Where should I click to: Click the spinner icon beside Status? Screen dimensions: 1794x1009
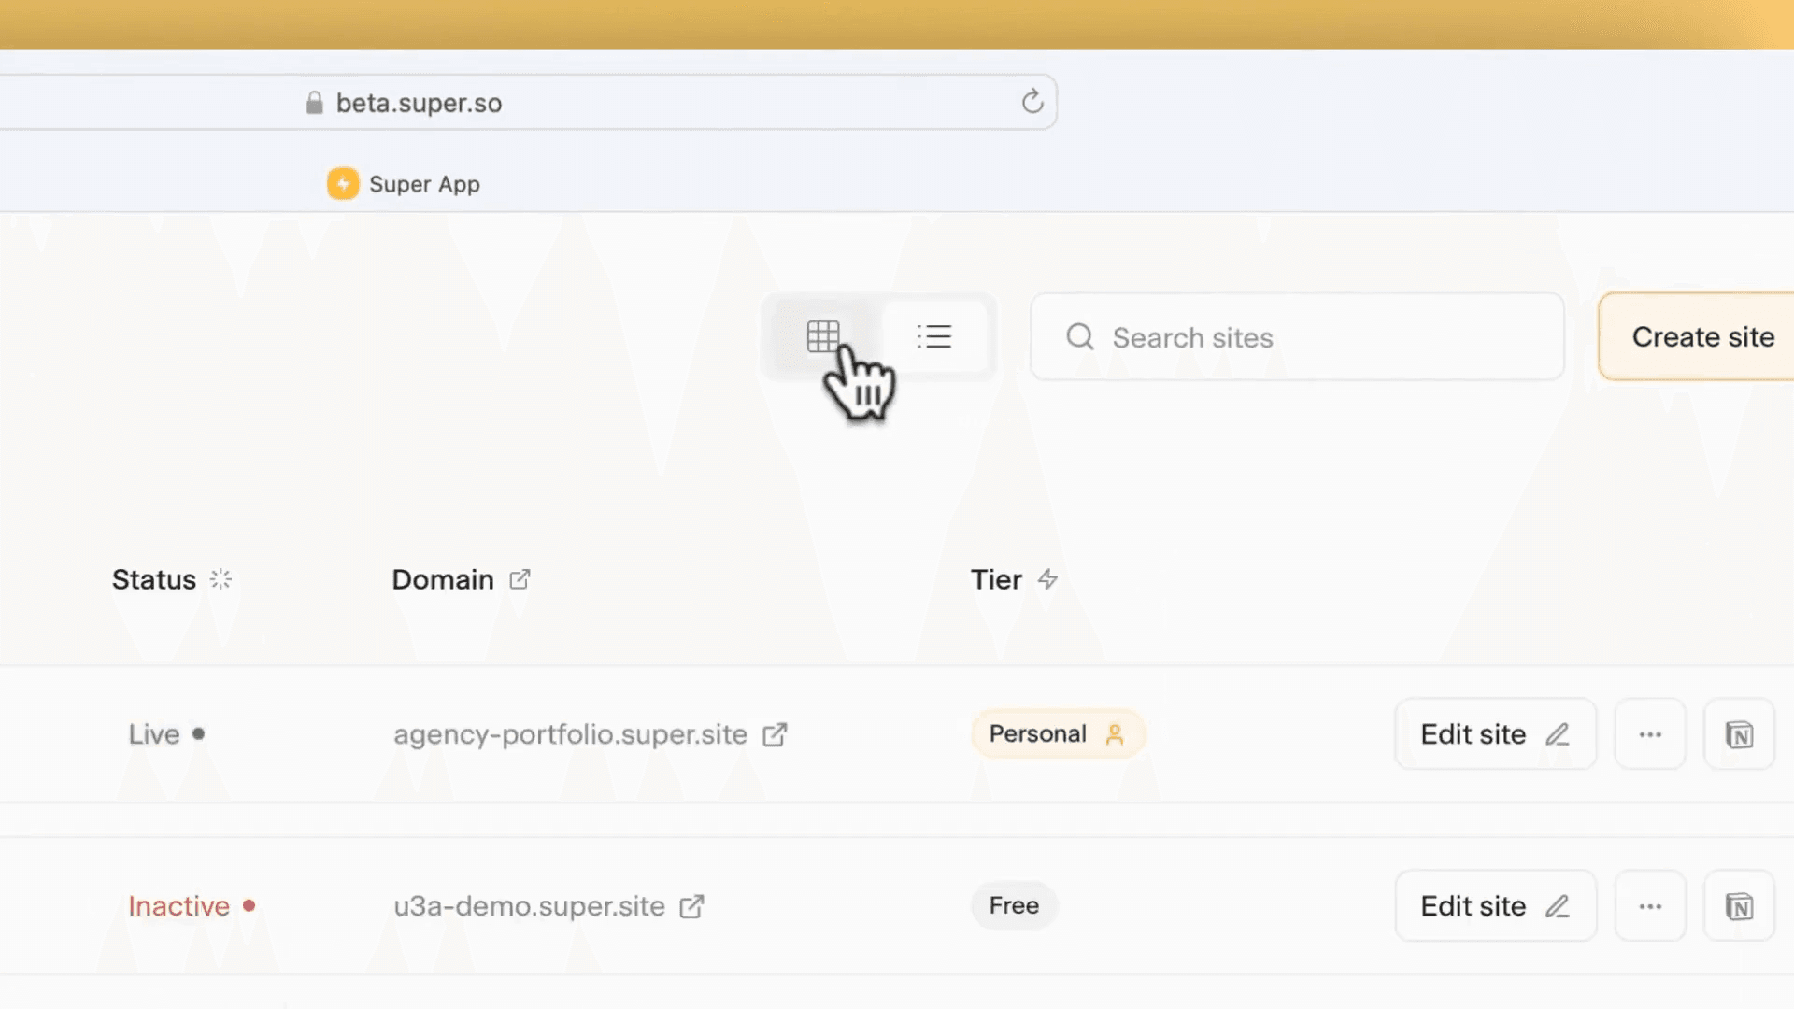221,579
